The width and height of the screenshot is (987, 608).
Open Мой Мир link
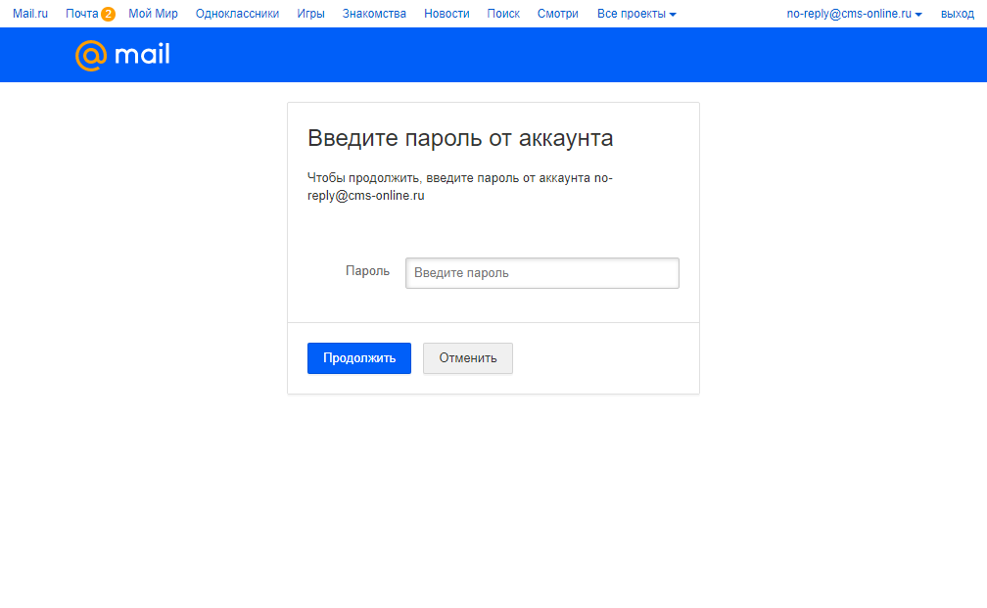(153, 14)
